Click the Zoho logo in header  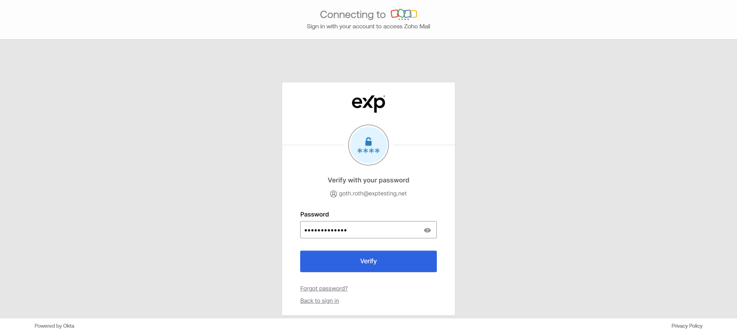tap(404, 14)
